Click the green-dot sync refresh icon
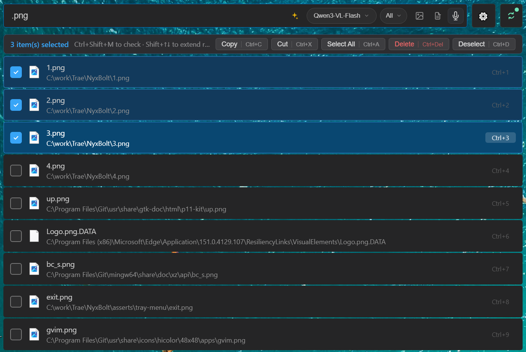Screen dimensions: 526x352 coord(511,16)
